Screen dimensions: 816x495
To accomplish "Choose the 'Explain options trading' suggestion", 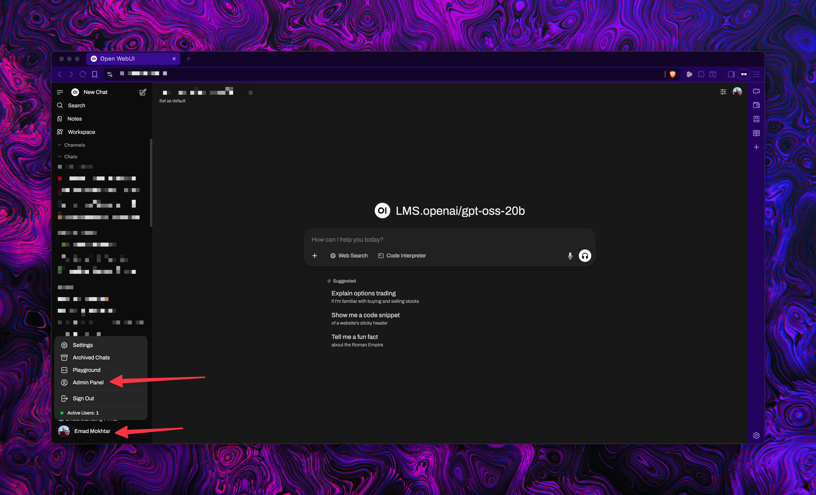I will coord(375,297).
